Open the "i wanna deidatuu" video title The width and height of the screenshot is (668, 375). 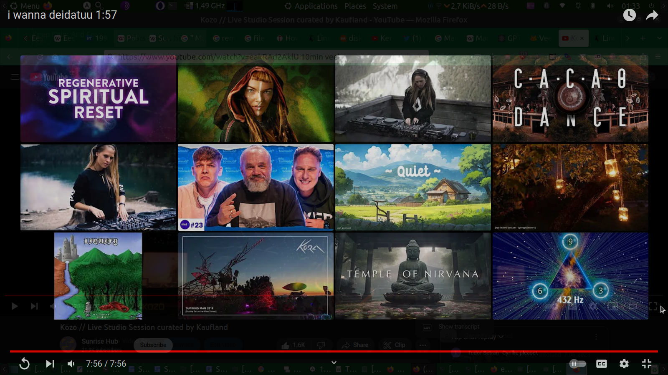62,15
